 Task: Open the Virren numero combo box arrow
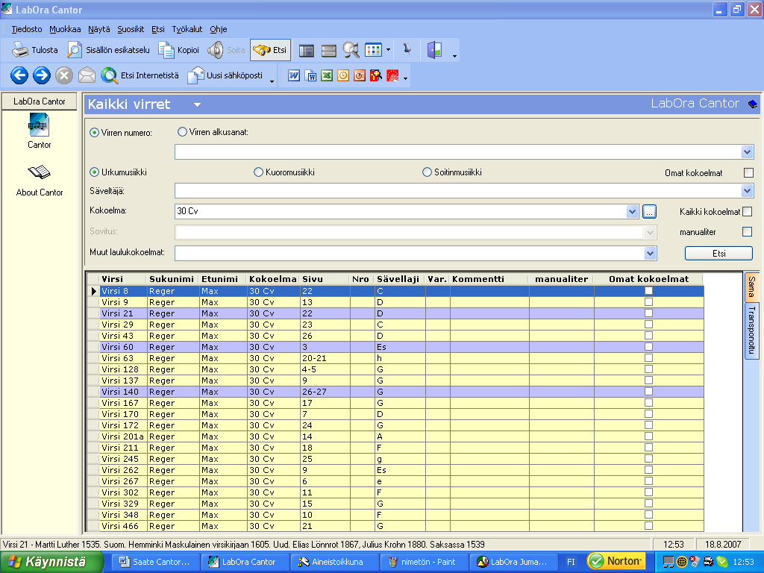748,152
